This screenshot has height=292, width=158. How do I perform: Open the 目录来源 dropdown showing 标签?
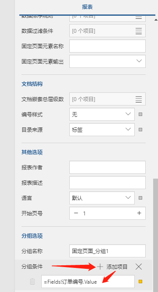(x=102, y=130)
